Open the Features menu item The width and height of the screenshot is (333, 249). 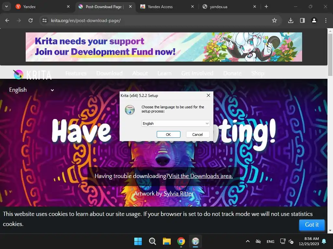pos(76,73)
